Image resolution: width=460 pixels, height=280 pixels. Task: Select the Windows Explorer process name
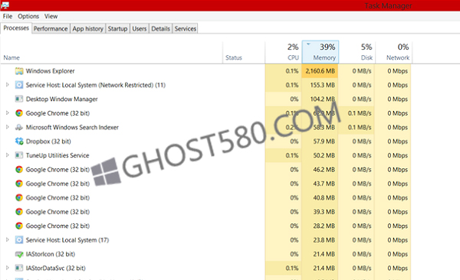coord(50,71)
